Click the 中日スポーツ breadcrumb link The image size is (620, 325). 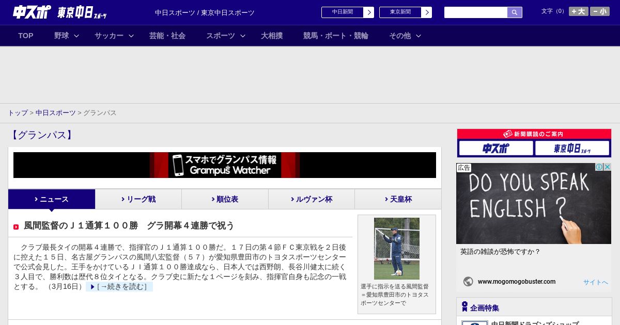55,113
